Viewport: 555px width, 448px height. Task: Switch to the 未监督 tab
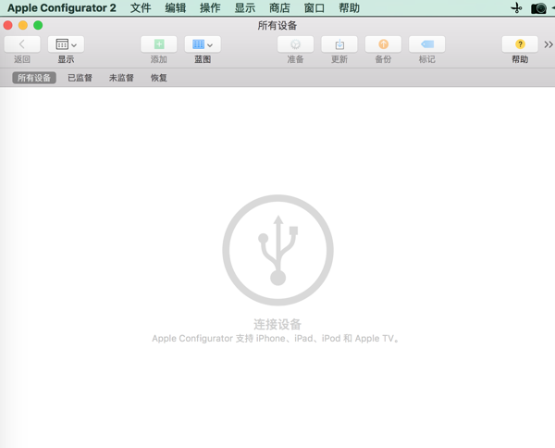click(121, 78)
